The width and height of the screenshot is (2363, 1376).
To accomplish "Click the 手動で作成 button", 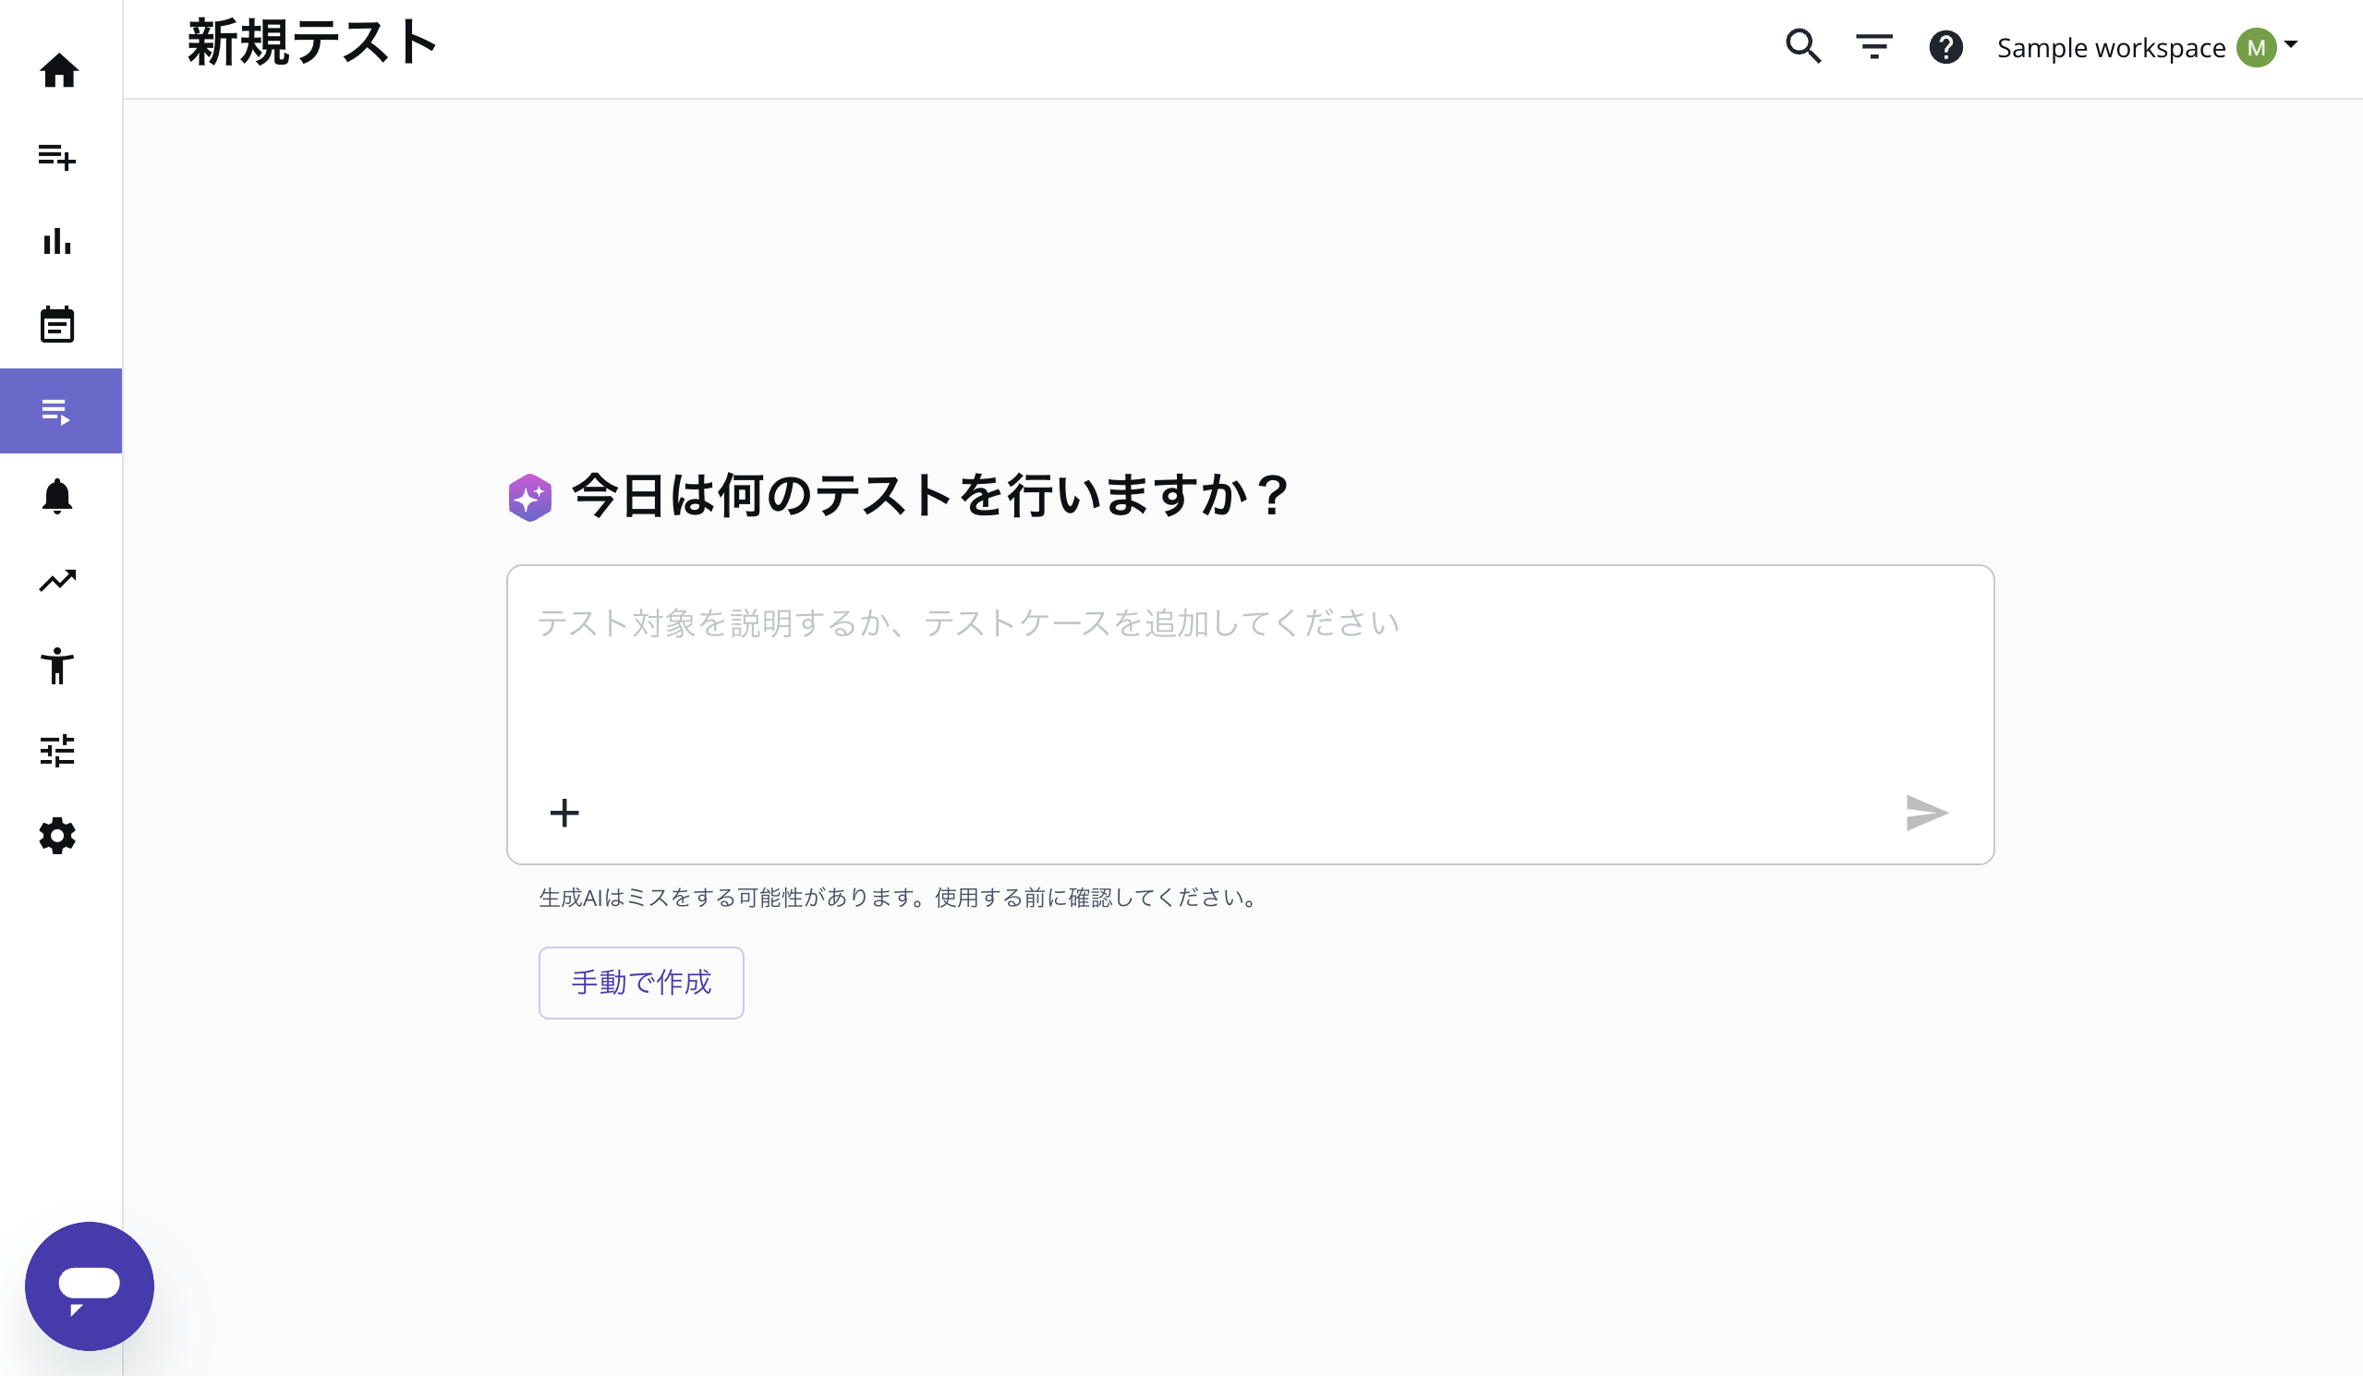I will [x=640, y=983].
